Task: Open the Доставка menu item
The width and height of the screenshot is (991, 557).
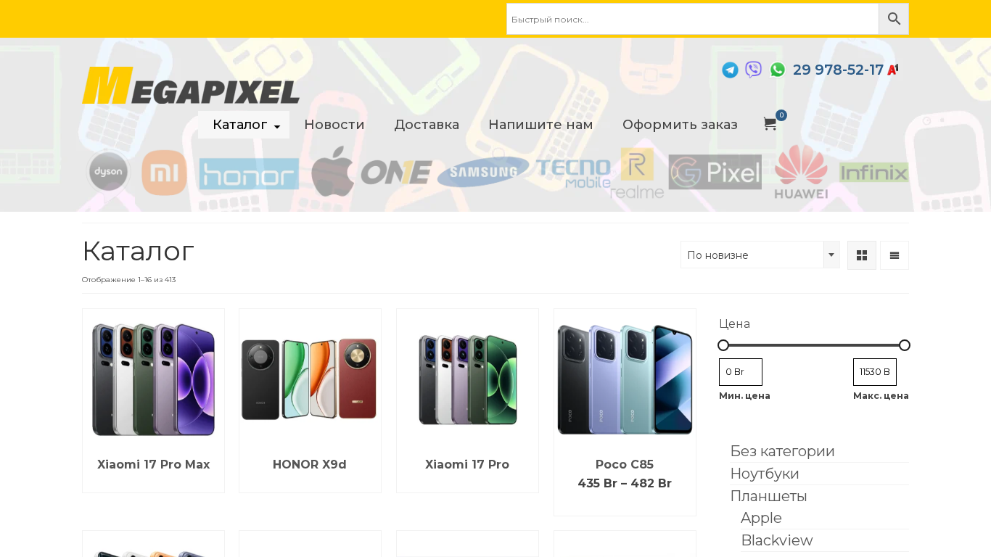Action: pos(427,125)
